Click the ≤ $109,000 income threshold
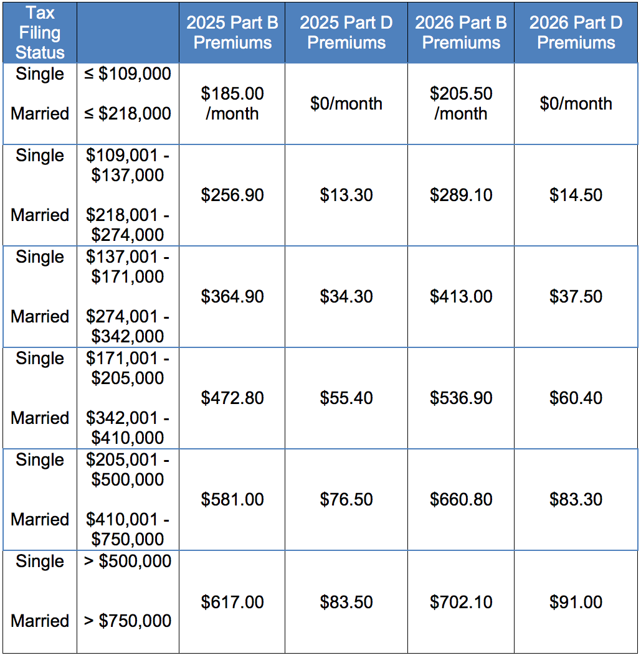641x658 pixels. pos(128,74)
